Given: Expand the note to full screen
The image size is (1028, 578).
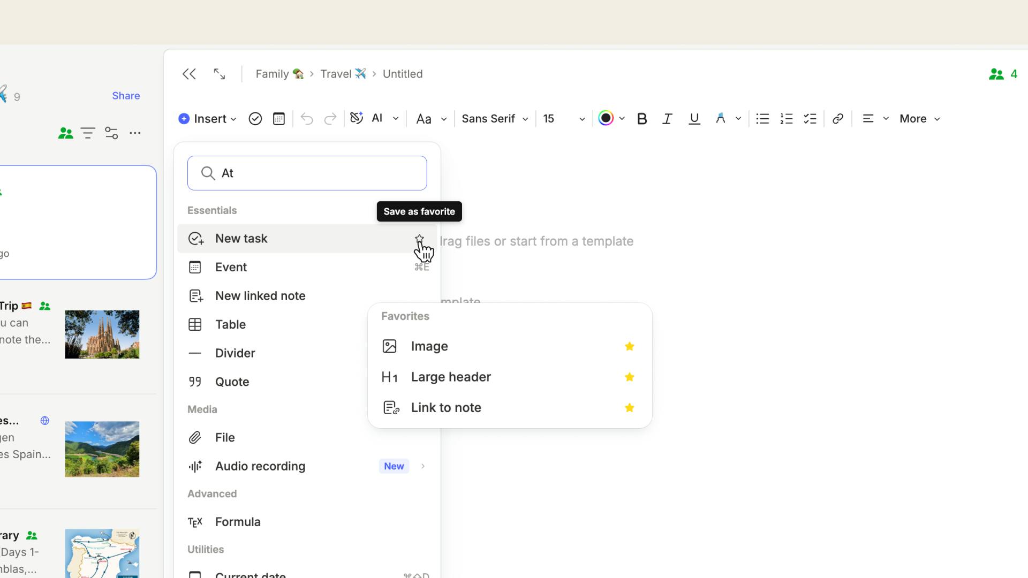Looking at the screenshot, I should 219,74.
